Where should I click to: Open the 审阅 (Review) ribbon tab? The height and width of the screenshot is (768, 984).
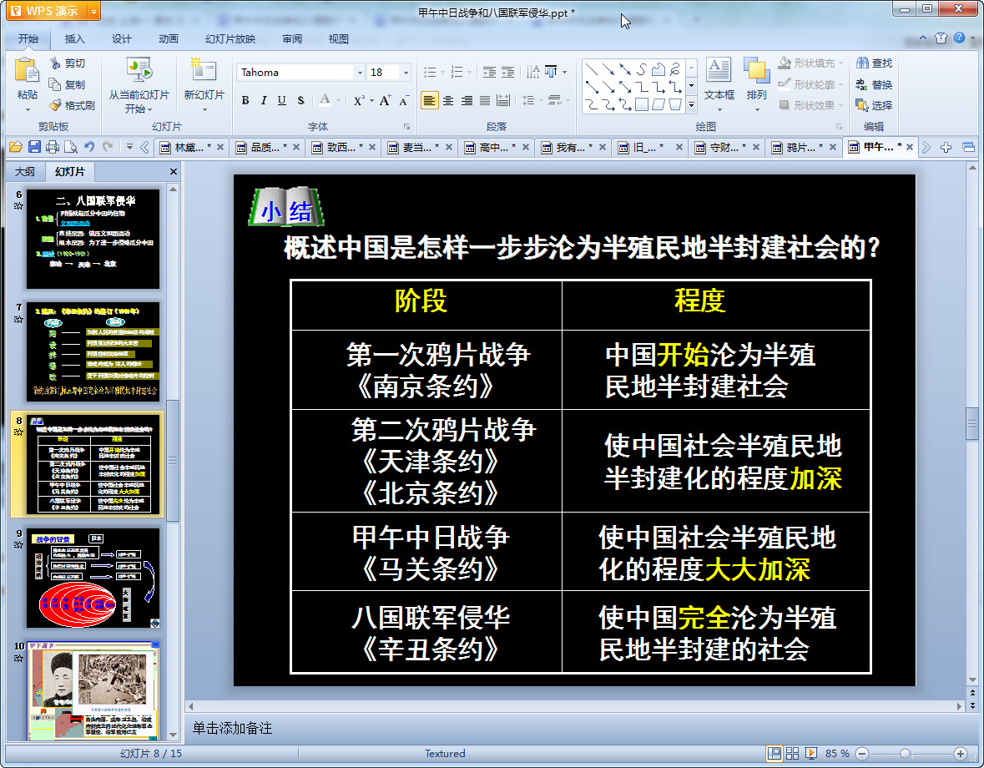coord(292,39)
